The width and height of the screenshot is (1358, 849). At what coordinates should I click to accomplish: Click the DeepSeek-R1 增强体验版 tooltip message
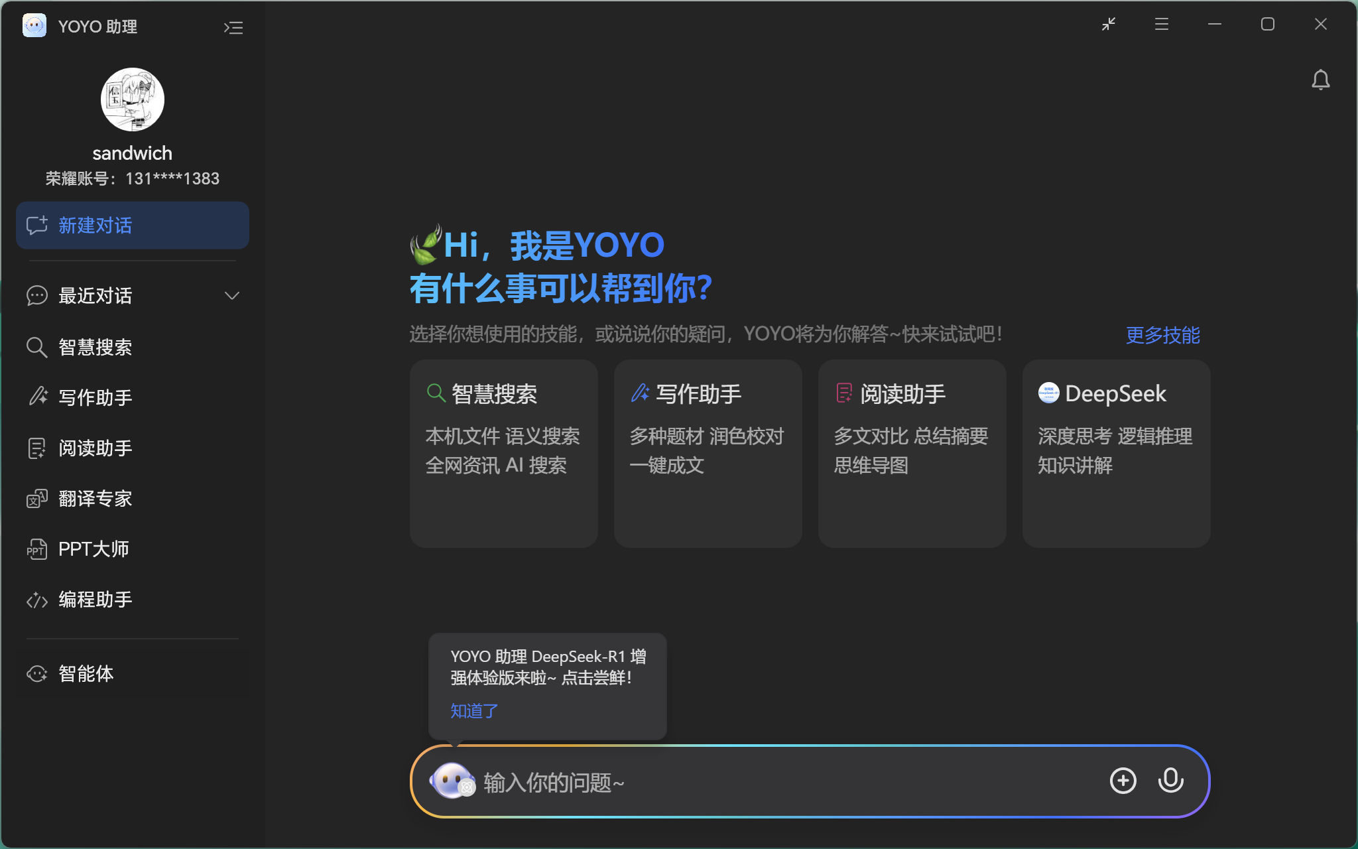pos(548,667)
